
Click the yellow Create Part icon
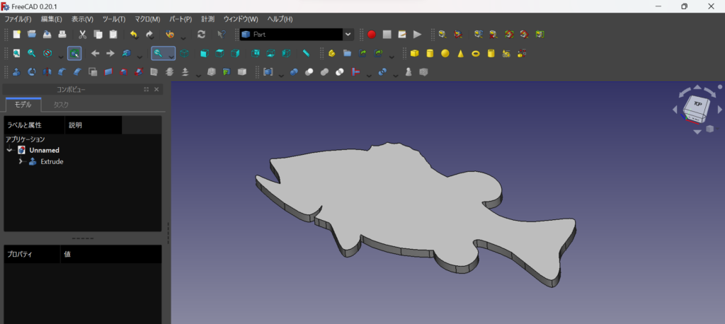[x=331, y=54]
